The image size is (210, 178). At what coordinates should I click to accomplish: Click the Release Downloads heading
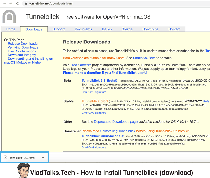87,42
